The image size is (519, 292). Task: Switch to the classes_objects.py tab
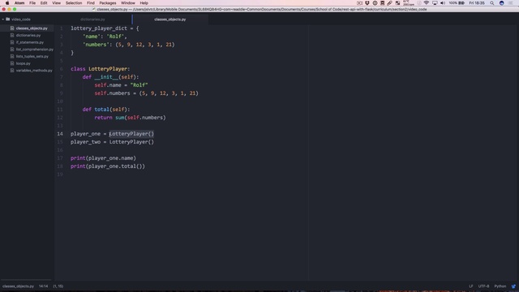170,19
